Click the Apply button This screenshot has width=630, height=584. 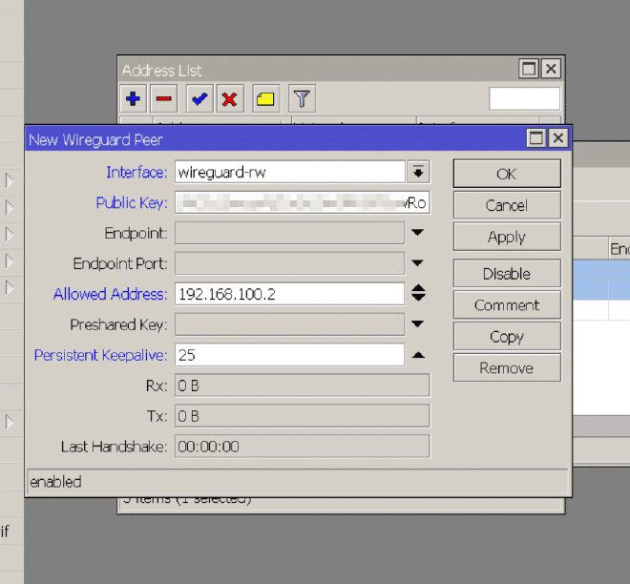click(507, 237)
